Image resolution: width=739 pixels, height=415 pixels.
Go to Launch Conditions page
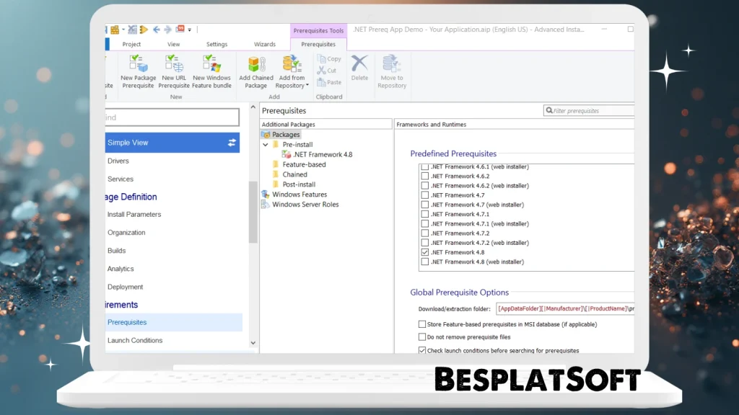point(135,340)
